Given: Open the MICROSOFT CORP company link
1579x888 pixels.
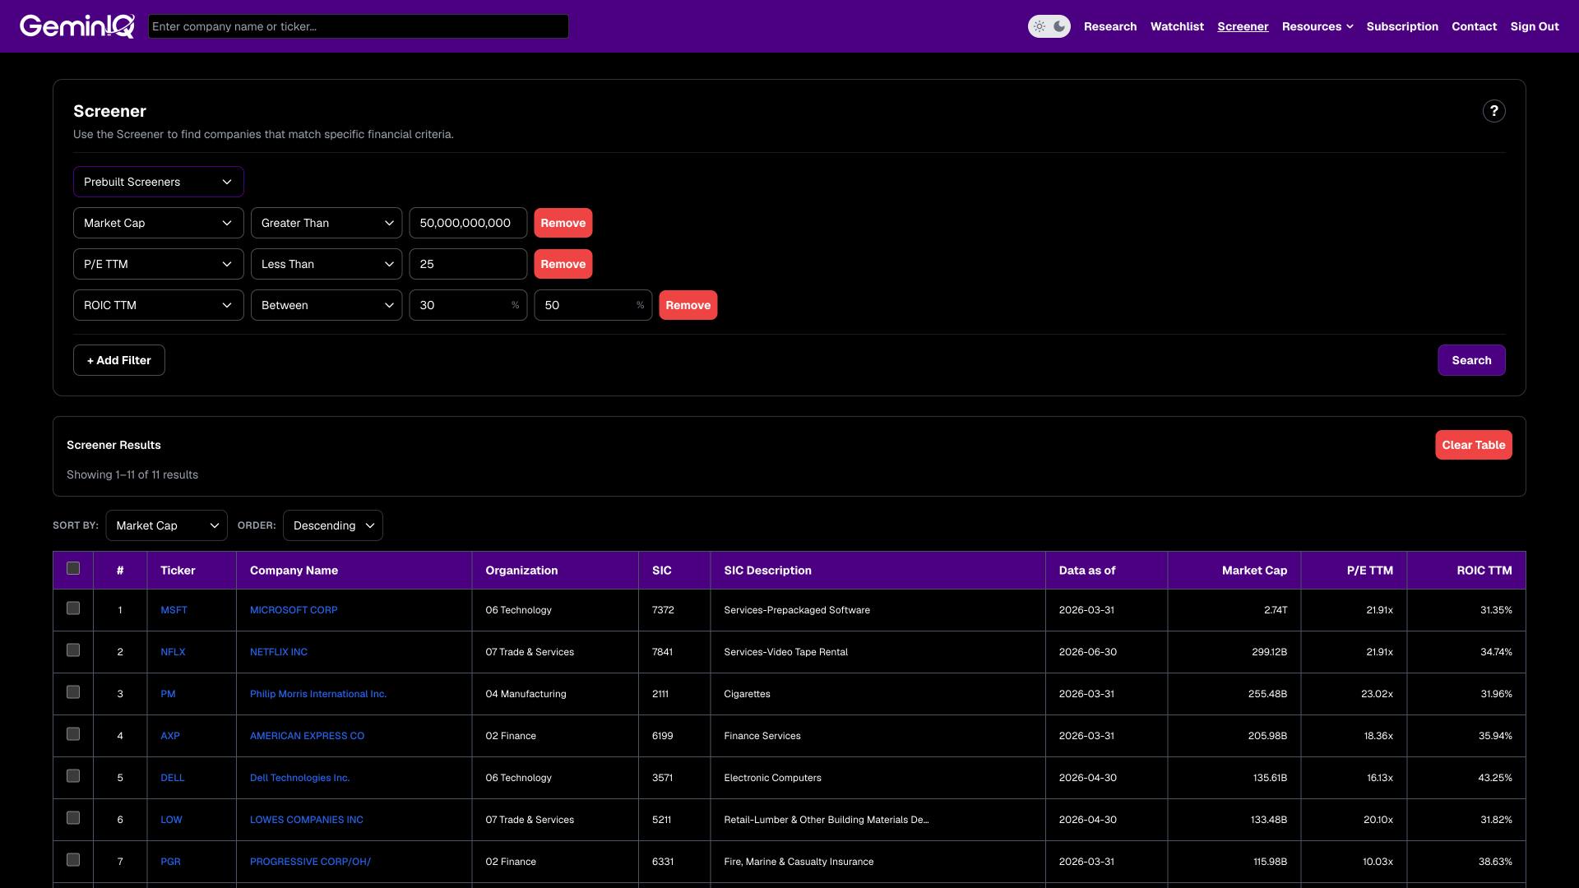Looking at the screenshot, I should click(x=294, y=610).
